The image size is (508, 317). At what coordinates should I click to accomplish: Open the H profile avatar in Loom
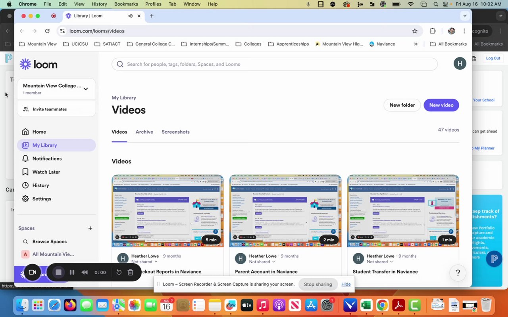point(460,63)
